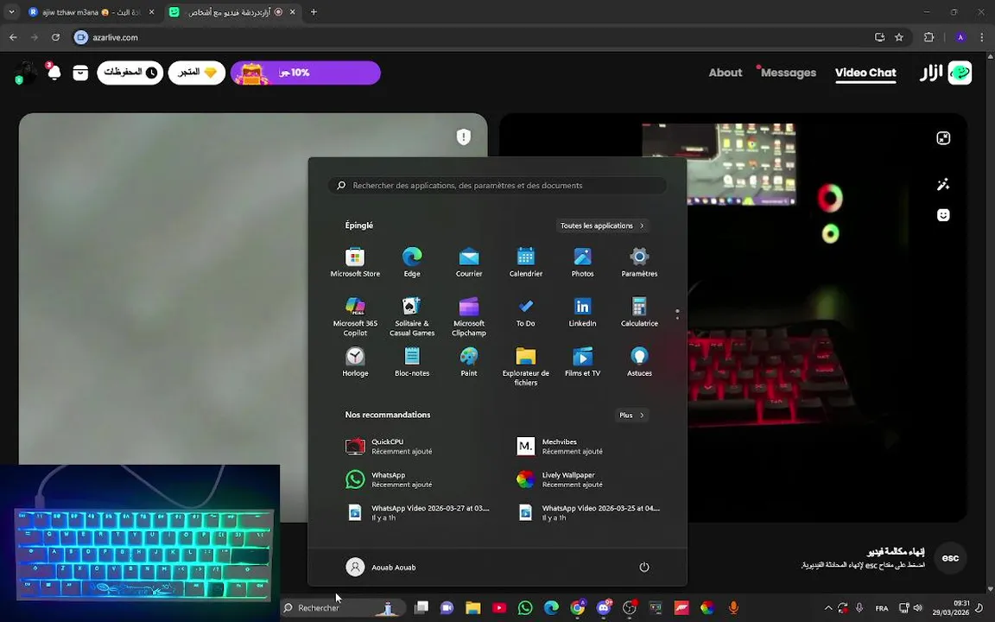Viewport: 995px width, 622px height.
Task: Reload the azarlive.com page
Action: (56, 37)
